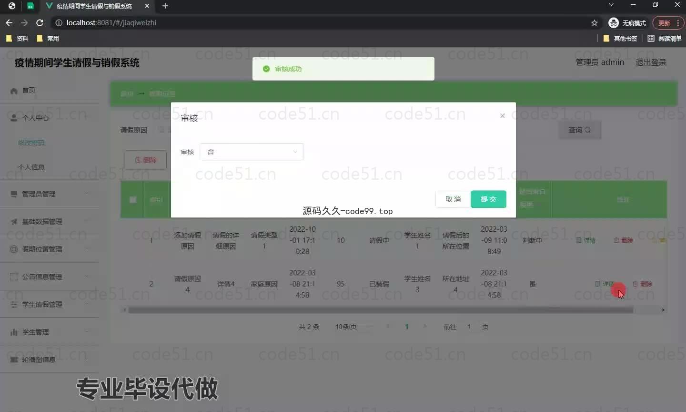
Task: Open 详情 for the 已销假 row
Action: point(605,284)
